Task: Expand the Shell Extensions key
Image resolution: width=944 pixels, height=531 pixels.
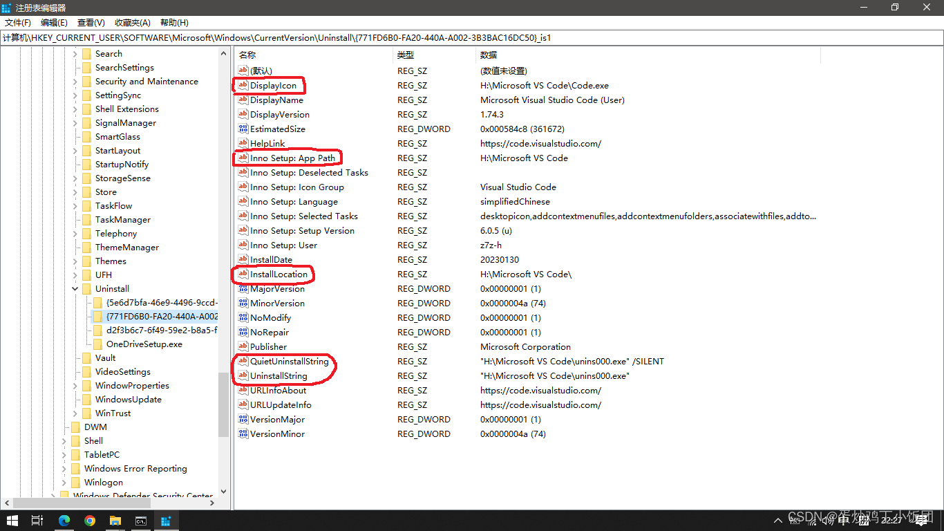Action: tap(75, 109)
